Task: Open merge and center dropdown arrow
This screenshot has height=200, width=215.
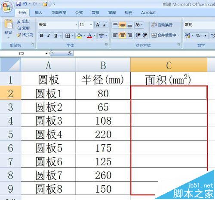Action: (178, 35)
